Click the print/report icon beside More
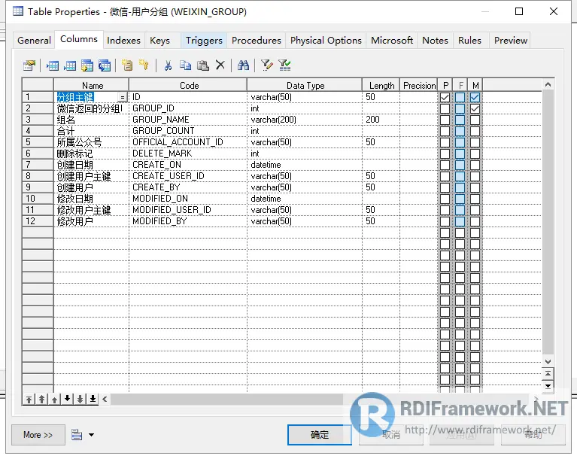The height and width of the screenshot is (459, 577). tap(77, 435)
